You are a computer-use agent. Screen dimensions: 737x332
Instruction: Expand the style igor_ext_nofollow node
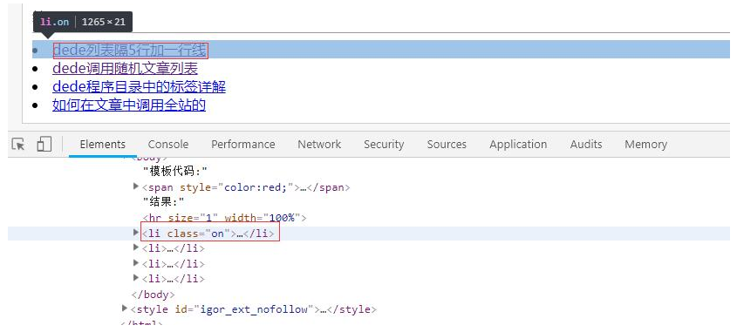point(125,308)
